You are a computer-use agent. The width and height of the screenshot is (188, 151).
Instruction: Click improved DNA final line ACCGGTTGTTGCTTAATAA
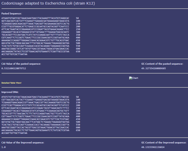[x=14, y=133]
